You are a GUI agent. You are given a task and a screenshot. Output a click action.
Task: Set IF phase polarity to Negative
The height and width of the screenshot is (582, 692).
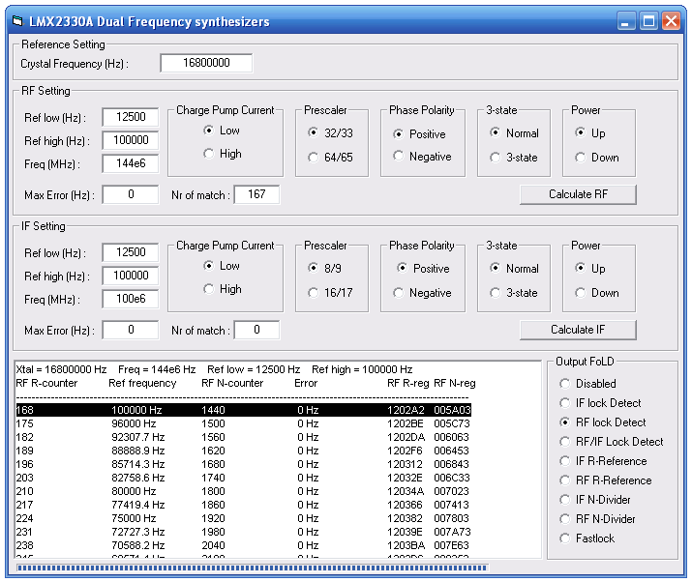pyautogui.click(x=422, y=293)
